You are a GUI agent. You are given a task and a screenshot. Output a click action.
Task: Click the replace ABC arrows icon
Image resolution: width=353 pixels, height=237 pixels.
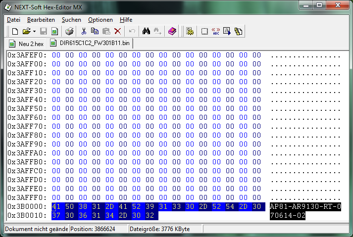pyautogui.click(x=216, y=31)
